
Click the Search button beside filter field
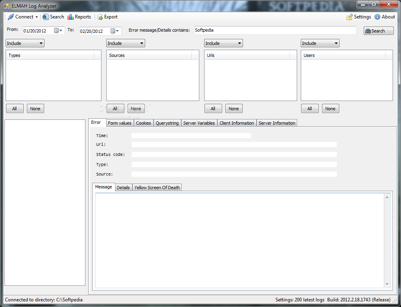tap(379, 31)
